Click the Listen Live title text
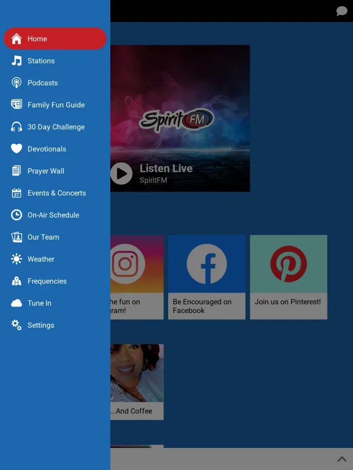The height and width of the screenshot is (470, 353). tap(166, 168)
